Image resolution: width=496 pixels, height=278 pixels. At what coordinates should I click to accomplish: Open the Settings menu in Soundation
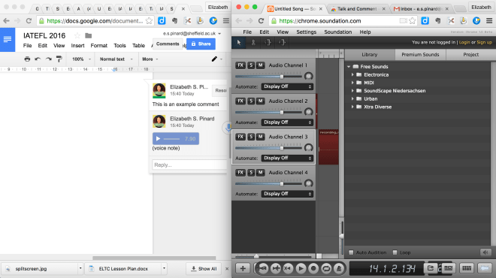(x=306, y=32)
